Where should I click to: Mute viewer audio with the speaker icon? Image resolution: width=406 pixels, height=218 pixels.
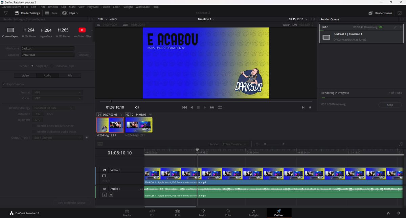tap(137, 107)
